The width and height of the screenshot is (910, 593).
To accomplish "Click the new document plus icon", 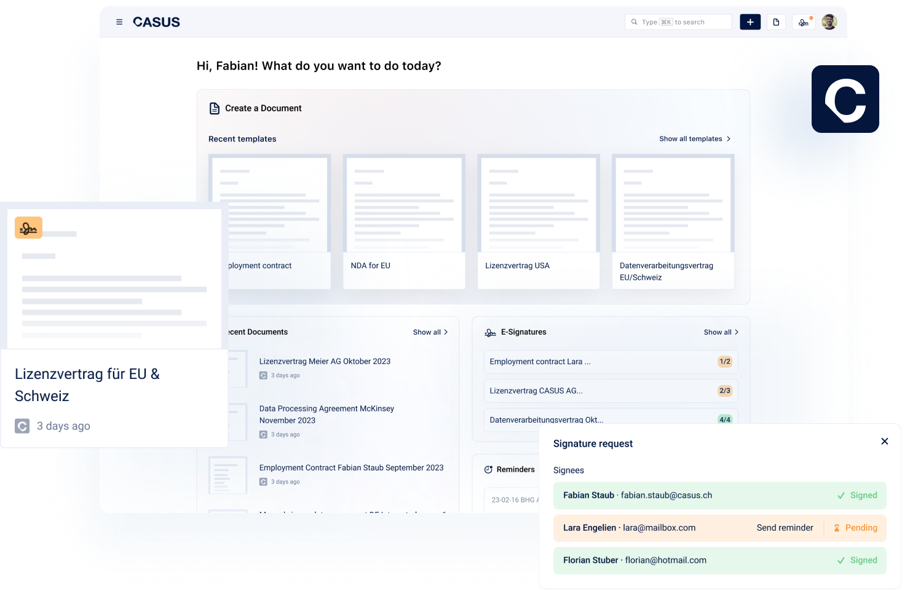I will pyautogui.click(x=750, y=22).
